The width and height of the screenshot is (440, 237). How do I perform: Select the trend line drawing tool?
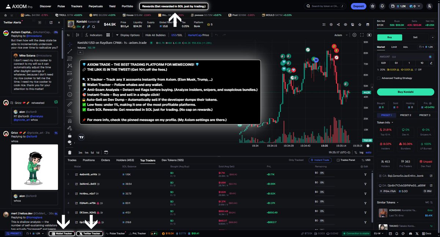(x=70, y=51)
